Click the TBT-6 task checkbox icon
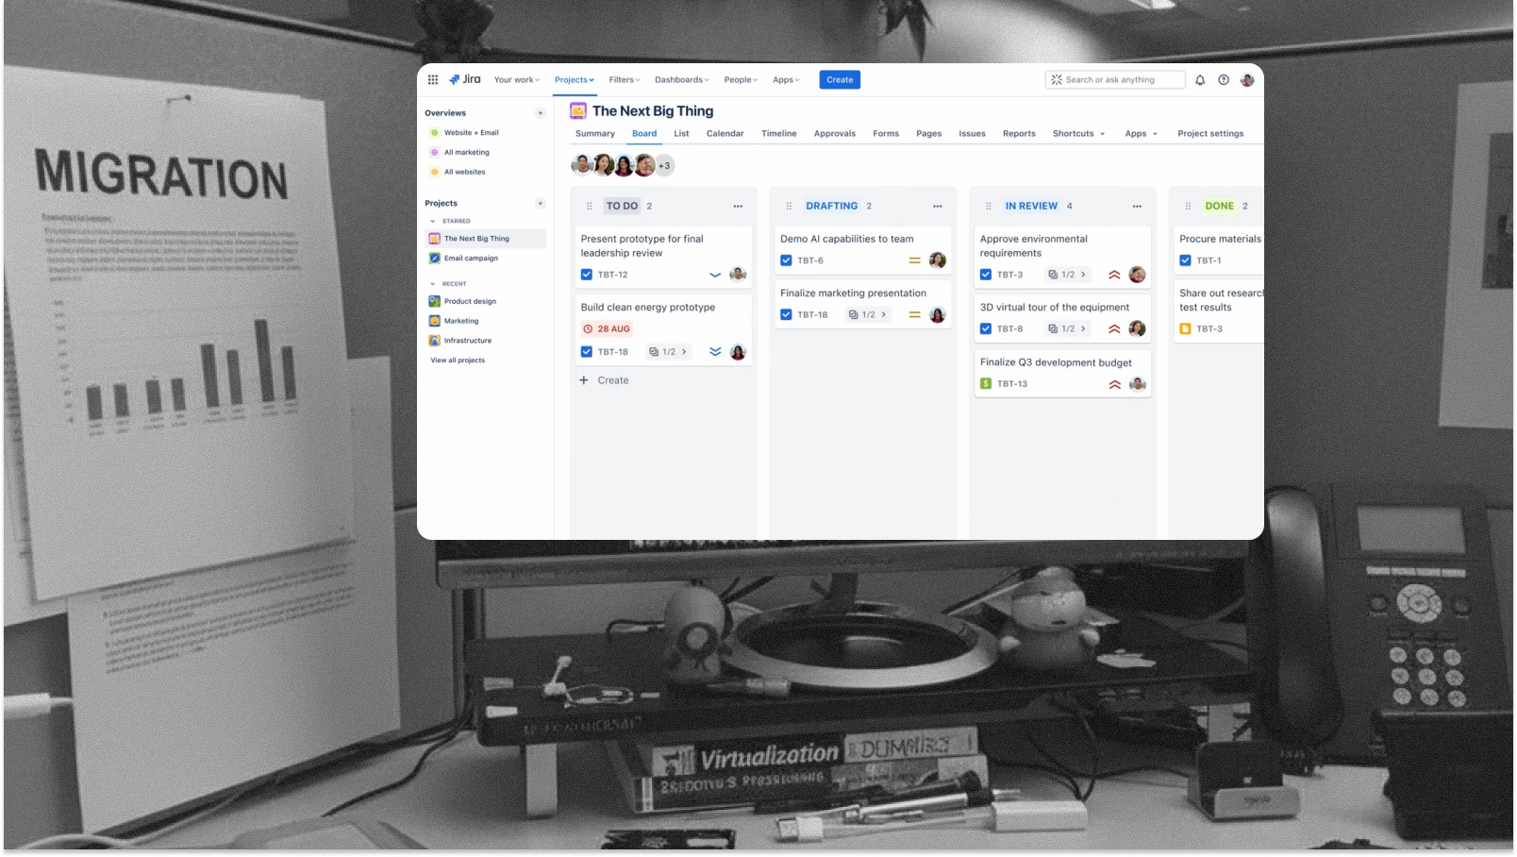 pyautogui.click(x=786, y=260)
